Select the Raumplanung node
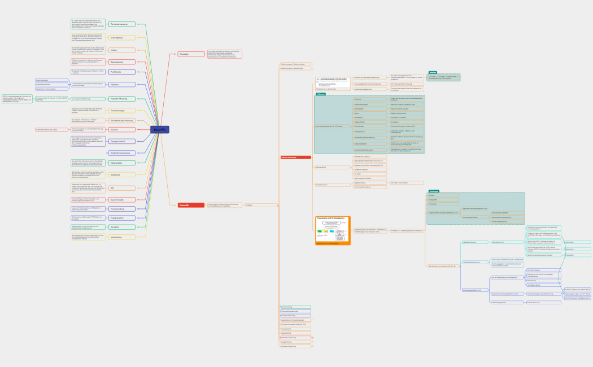 (x=121, y=62)
